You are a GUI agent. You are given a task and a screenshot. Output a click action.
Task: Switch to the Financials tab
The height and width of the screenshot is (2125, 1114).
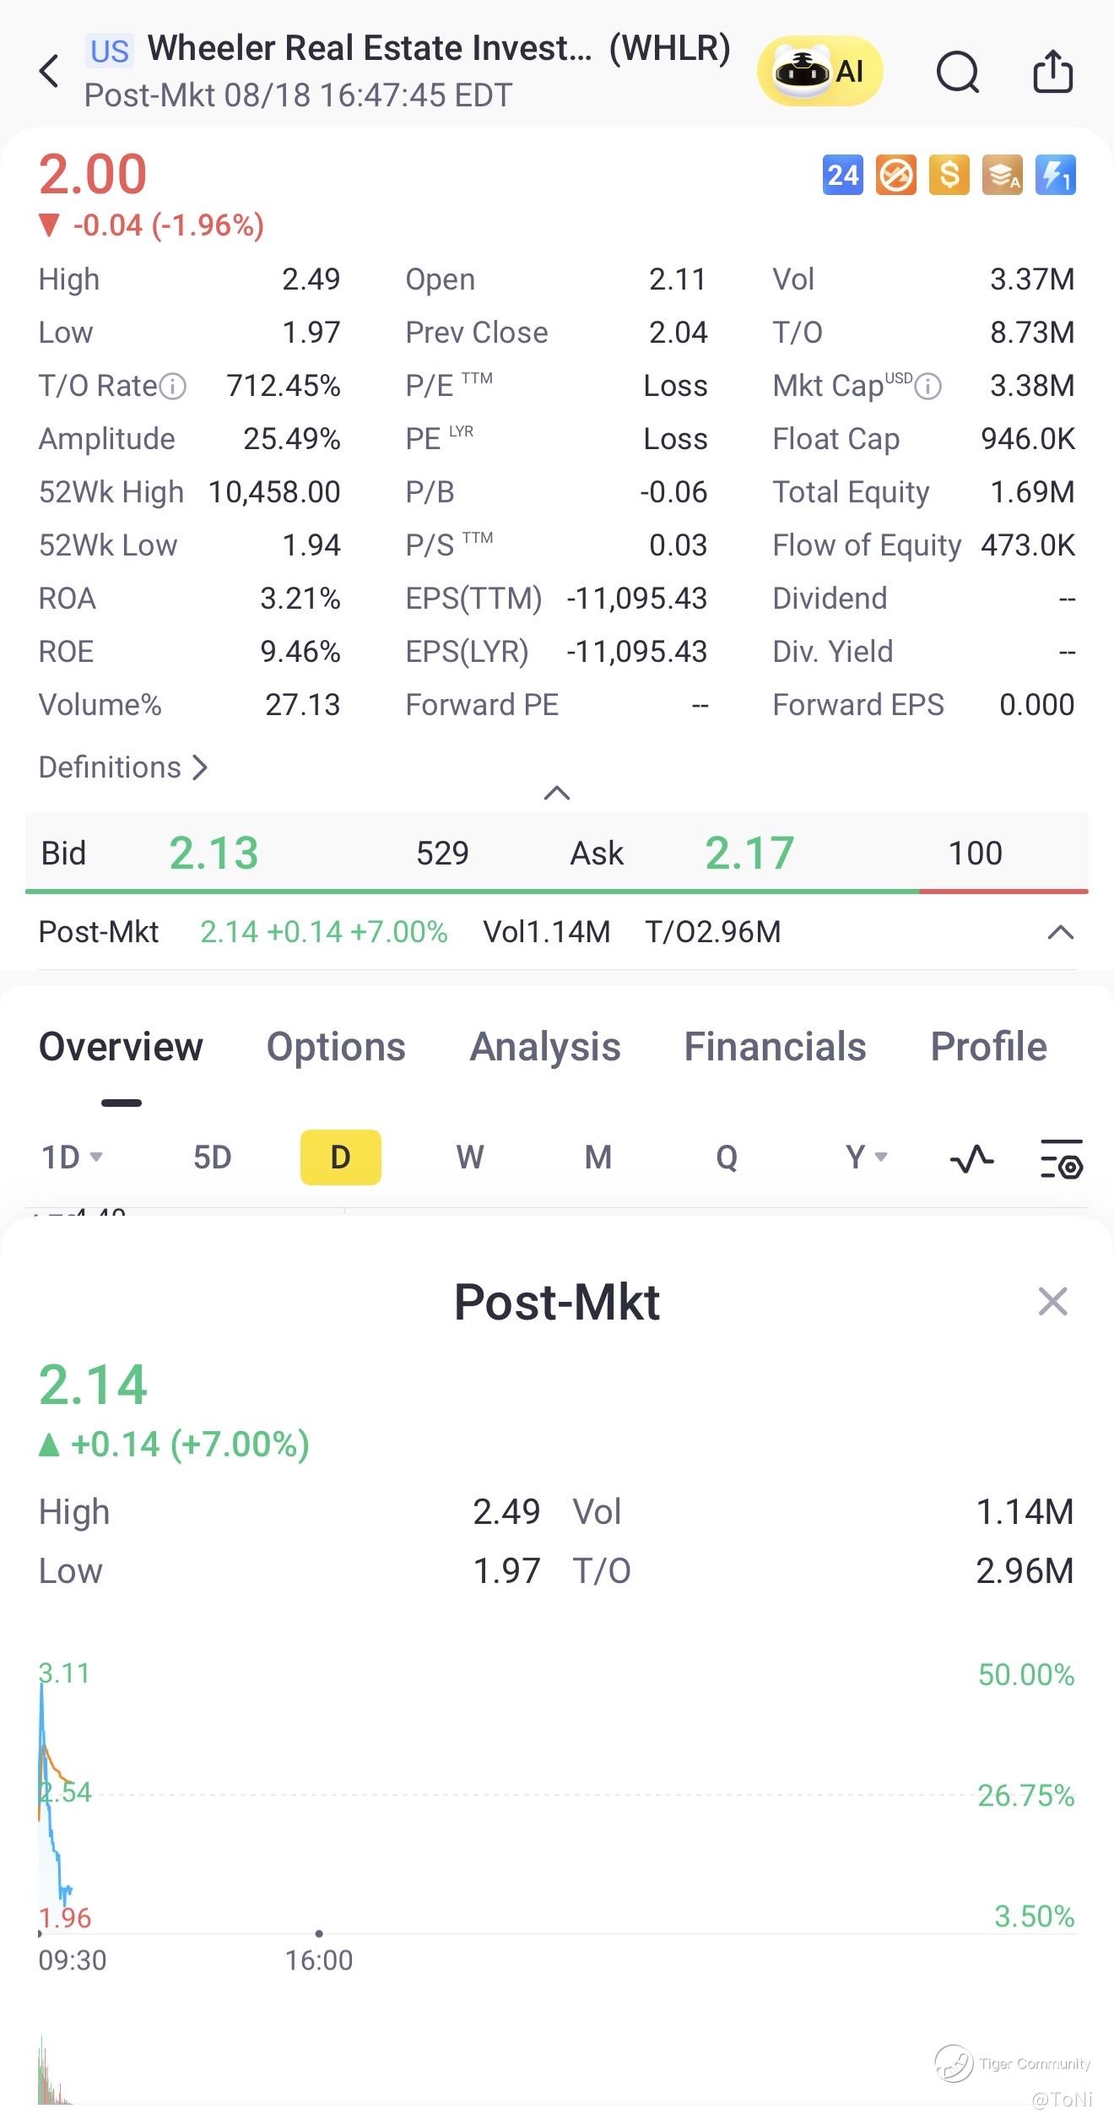[775, 1047]
